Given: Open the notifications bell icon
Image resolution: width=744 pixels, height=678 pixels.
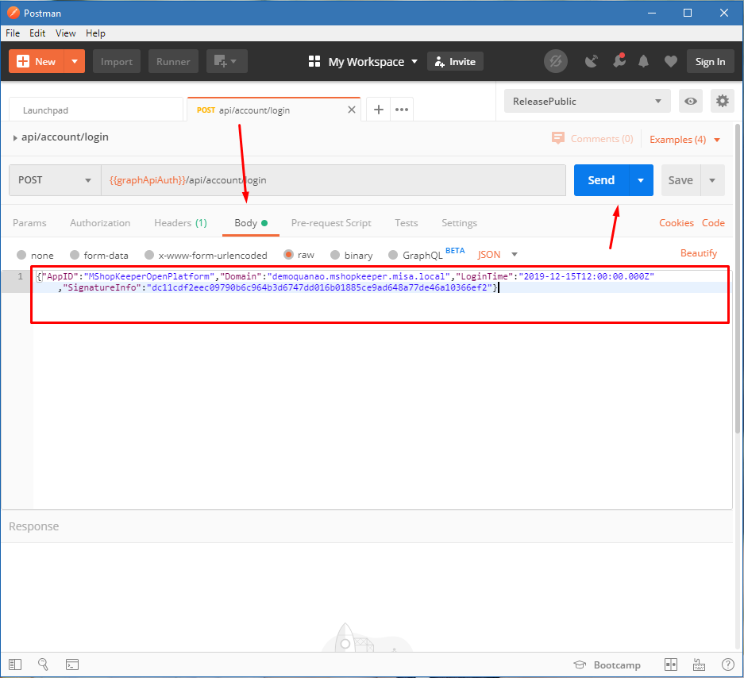Looking at the screenshot, I should point(643,61).
